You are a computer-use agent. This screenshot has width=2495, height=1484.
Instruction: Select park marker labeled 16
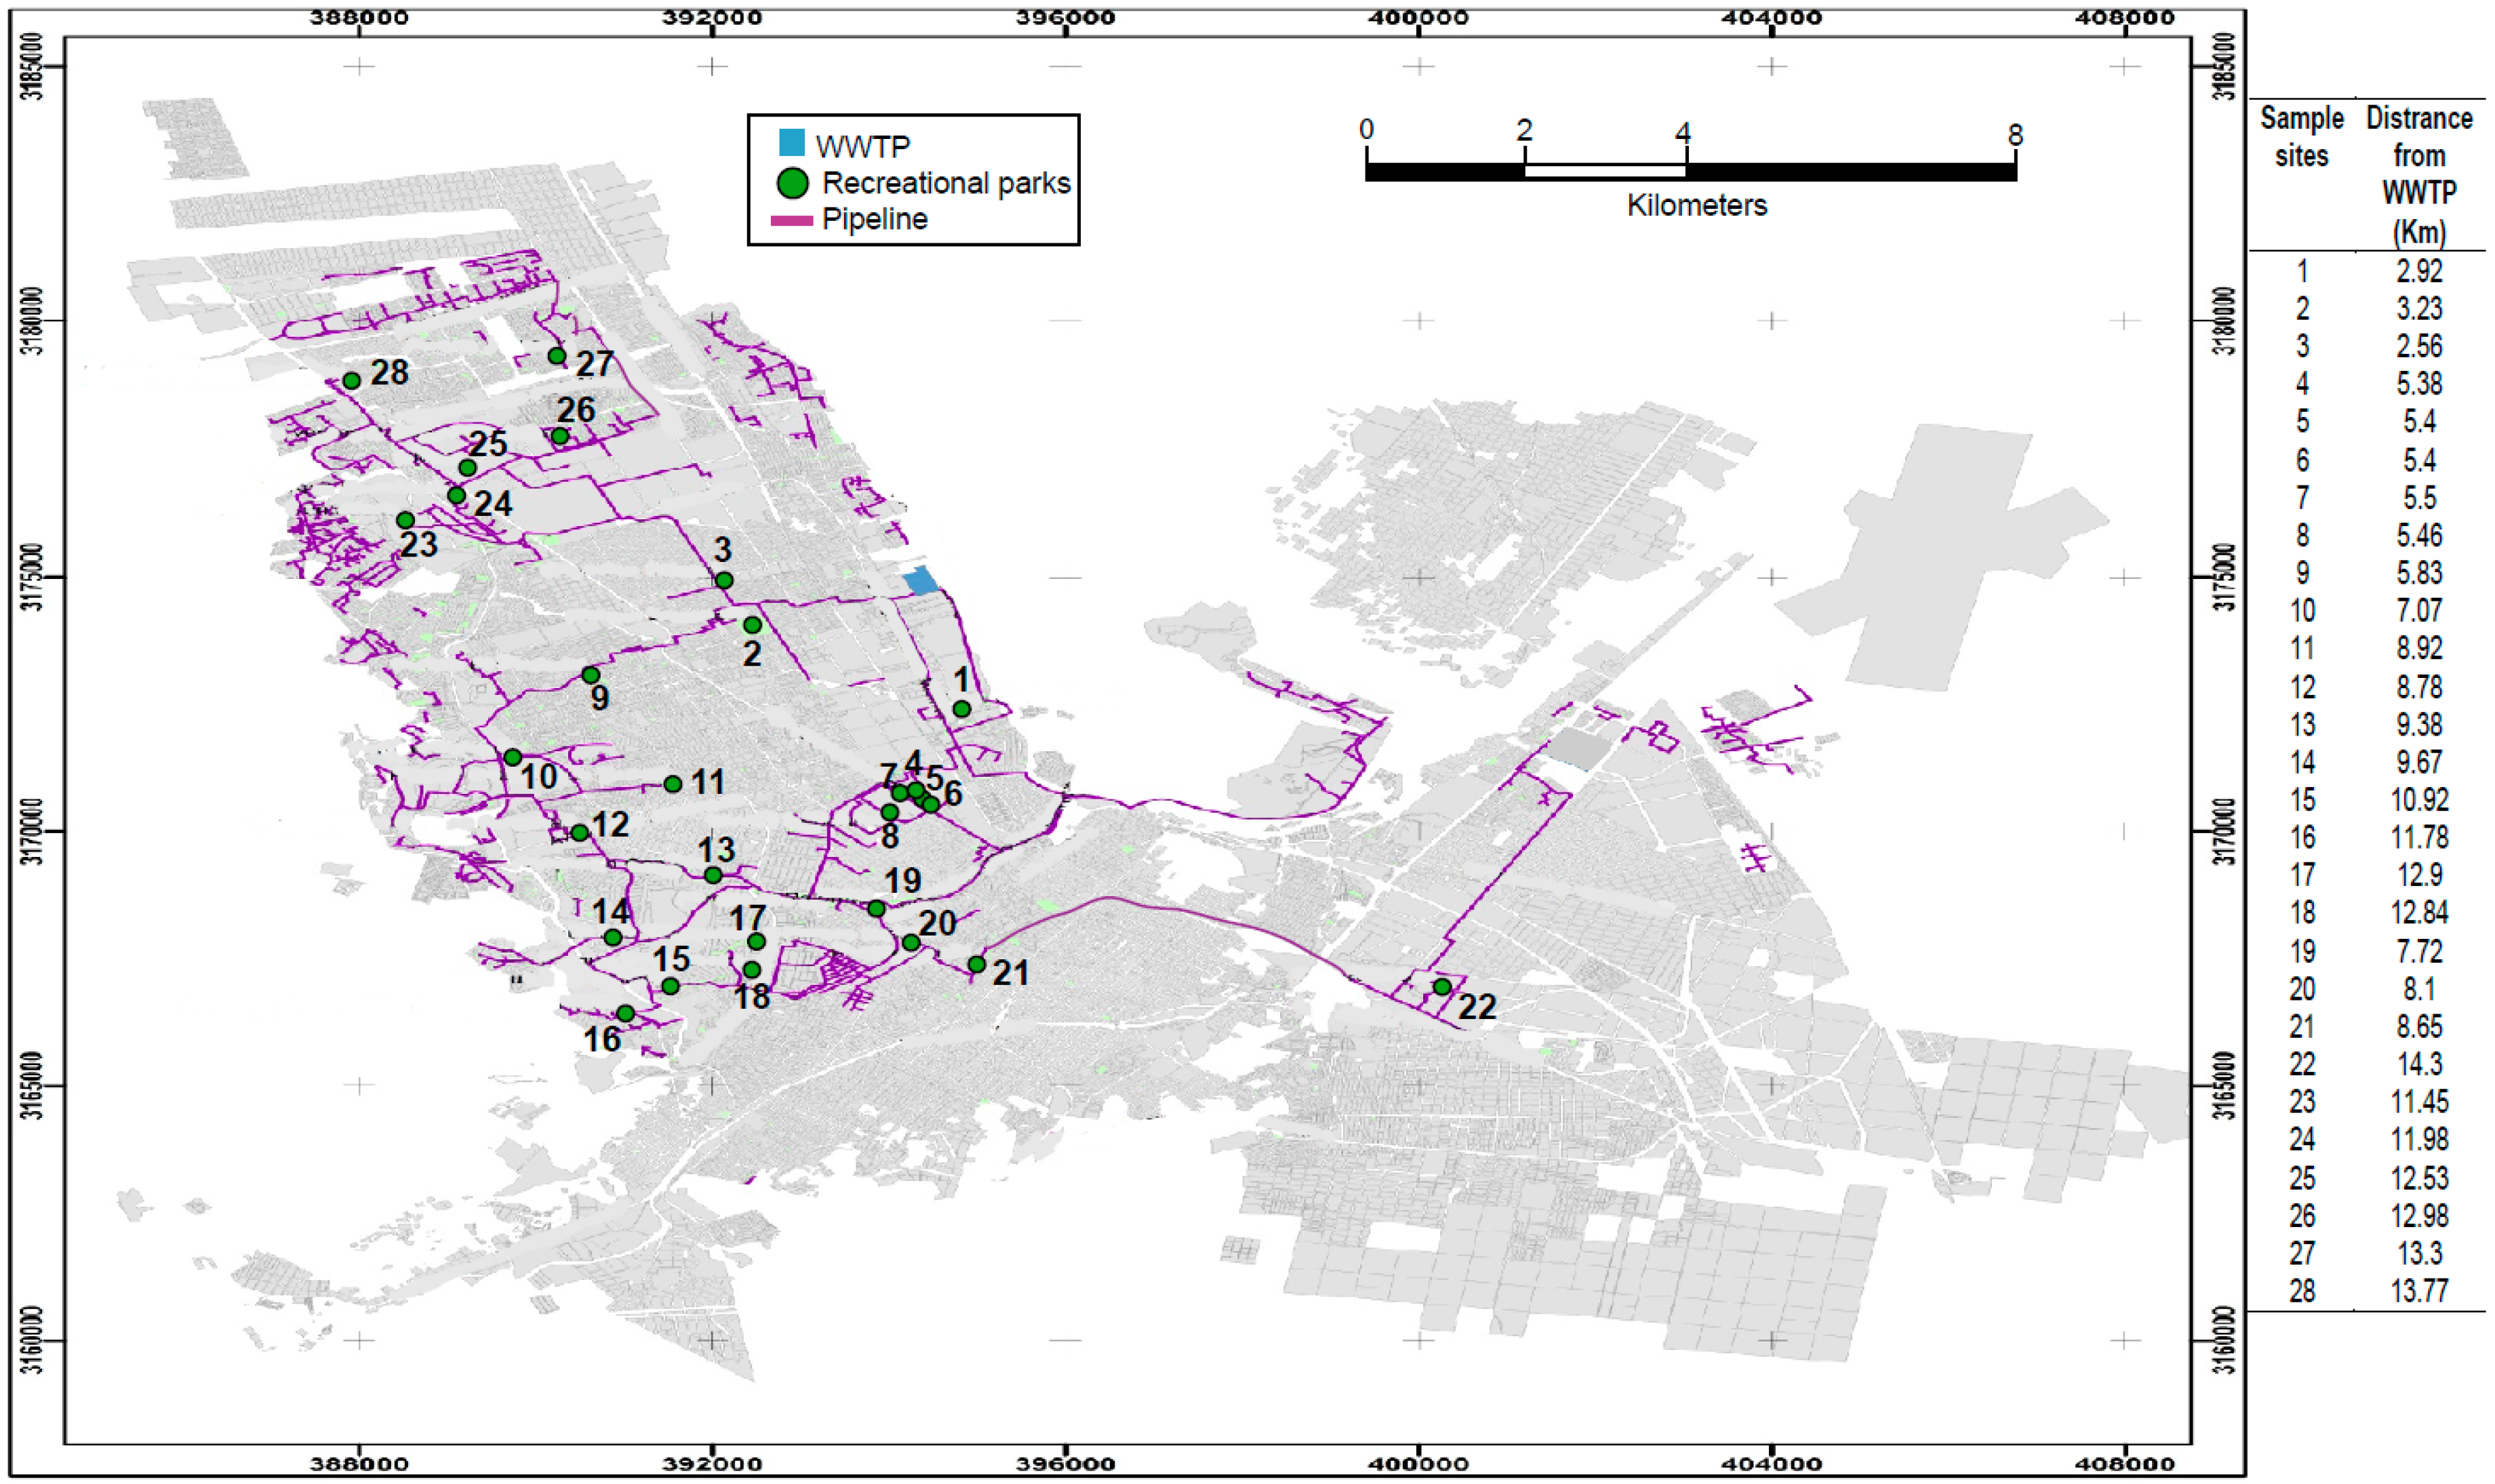click(625, 1014)
